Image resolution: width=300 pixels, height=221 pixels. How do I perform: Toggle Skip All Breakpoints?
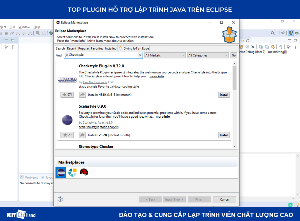click(253, 47)
